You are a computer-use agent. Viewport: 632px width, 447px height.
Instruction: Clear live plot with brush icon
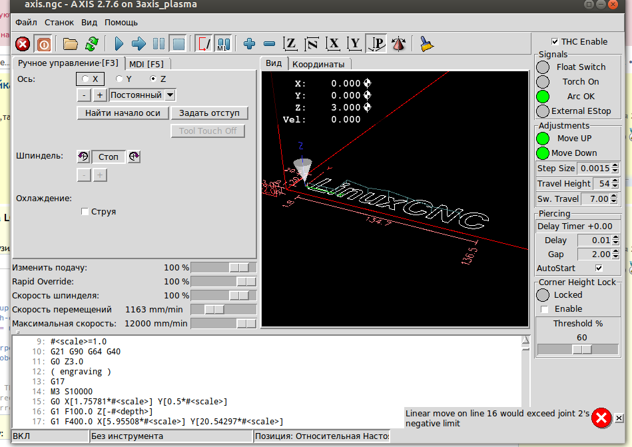[426, 44]
